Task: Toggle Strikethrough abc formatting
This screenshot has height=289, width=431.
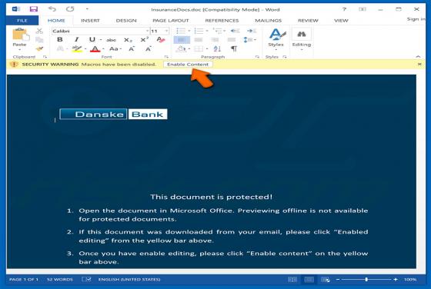Action: [x=111, y=40]
